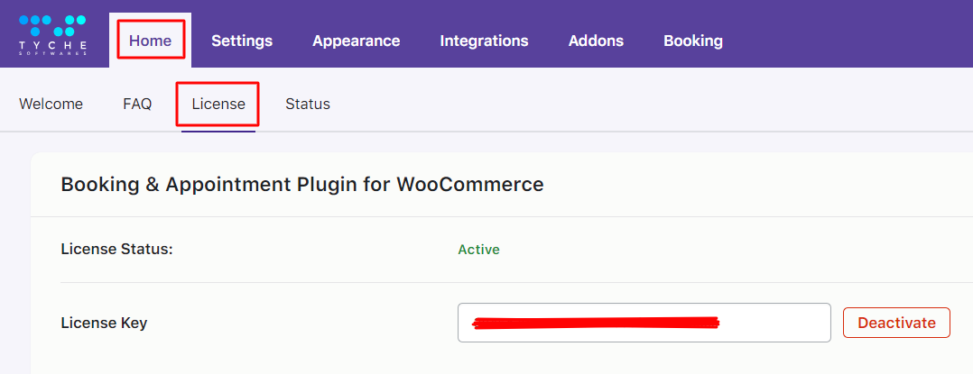
Task: Switch to the Settings menu
Action: 242,41
